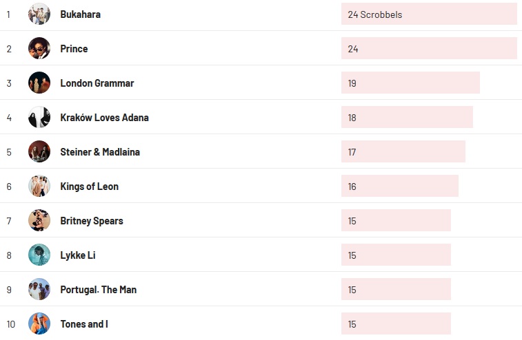Open the Bukahara artist link
The image size is (522, 340).
point(80,14)
